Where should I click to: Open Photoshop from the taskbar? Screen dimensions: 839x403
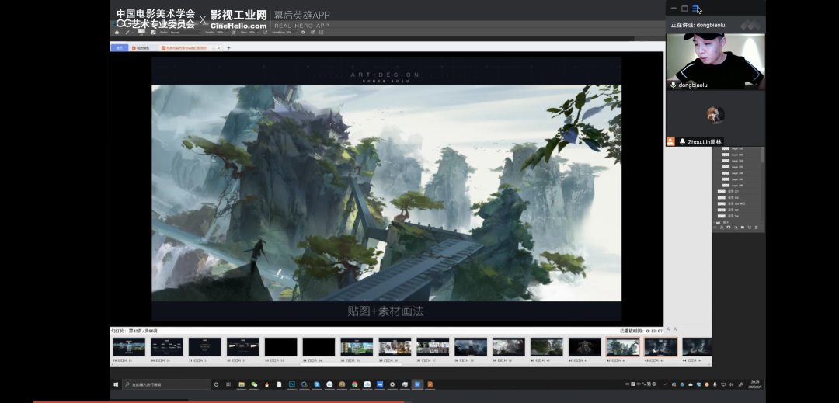(292, 384)
